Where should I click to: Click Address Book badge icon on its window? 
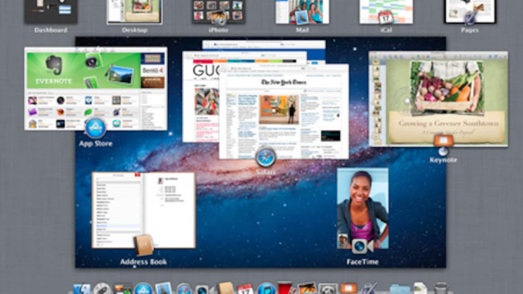pos(144,245)
